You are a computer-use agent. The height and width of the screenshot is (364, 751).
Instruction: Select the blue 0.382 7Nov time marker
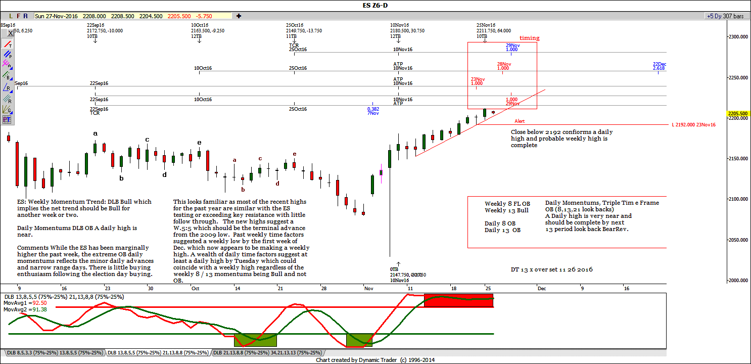point(373,111)
